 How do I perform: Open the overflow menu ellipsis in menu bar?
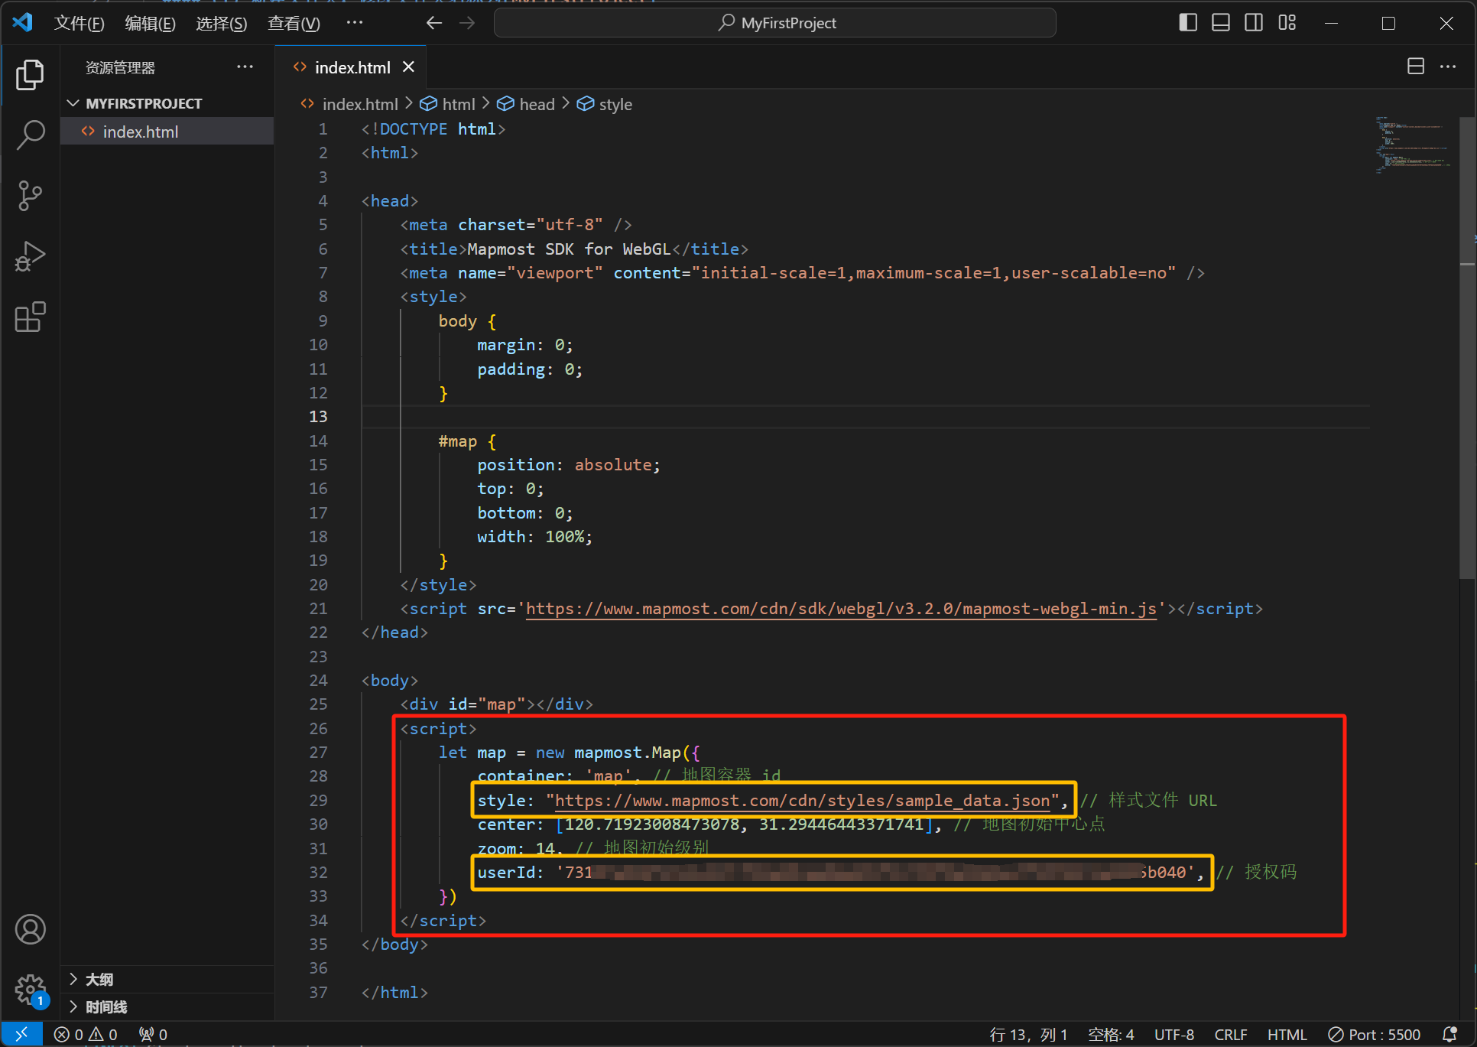[354, 23]
